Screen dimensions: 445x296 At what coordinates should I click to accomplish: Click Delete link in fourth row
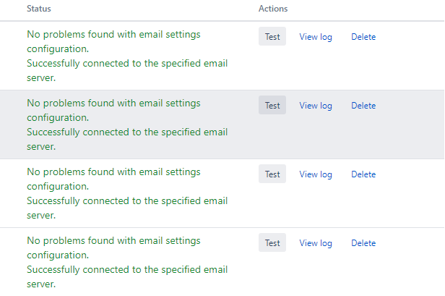pyautogui.click(x=363, y=243)
